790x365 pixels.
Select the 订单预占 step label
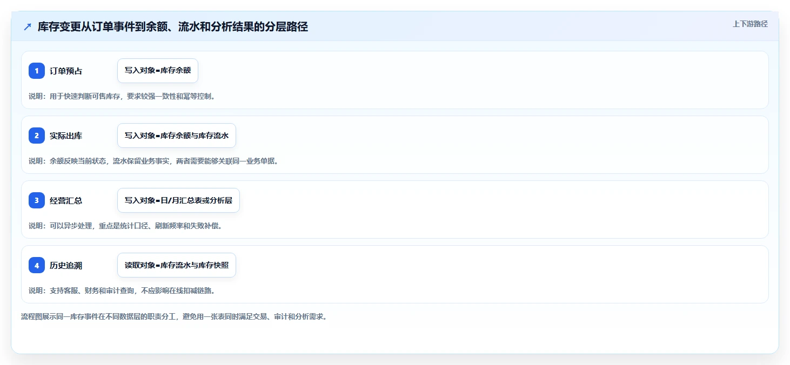(66, 71)
